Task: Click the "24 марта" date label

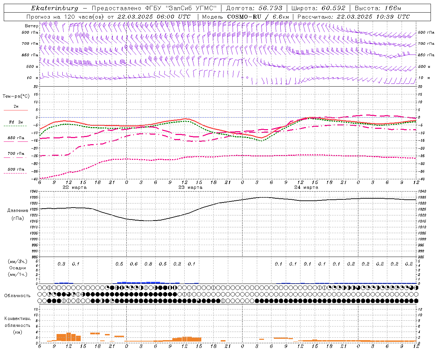Action: pyautogui.click(x=306, y=187)
